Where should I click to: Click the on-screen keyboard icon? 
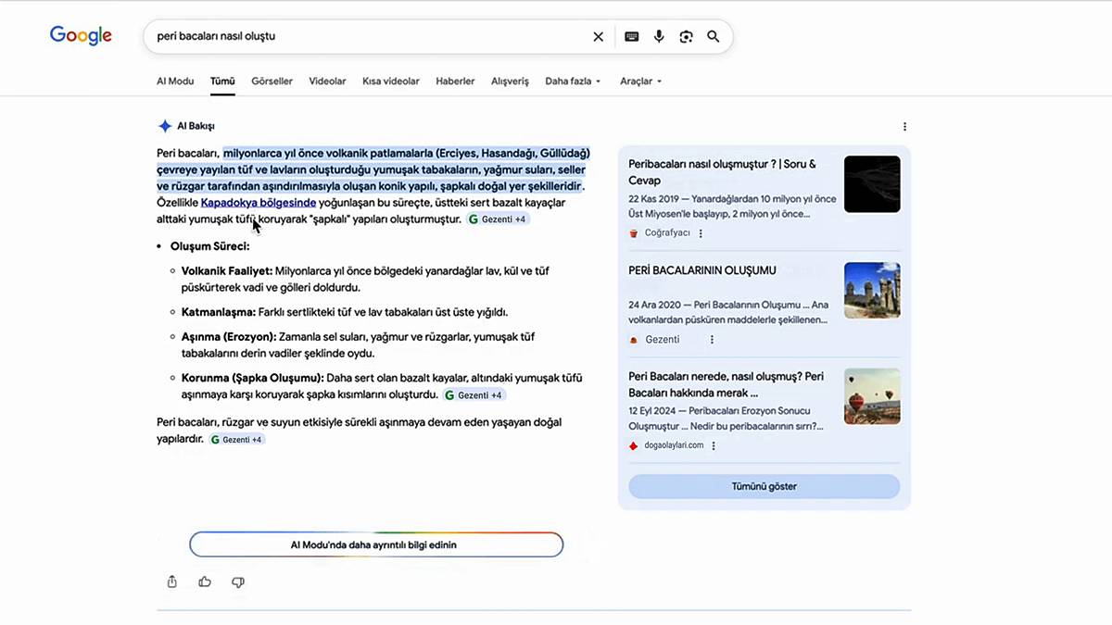point(631,36)
